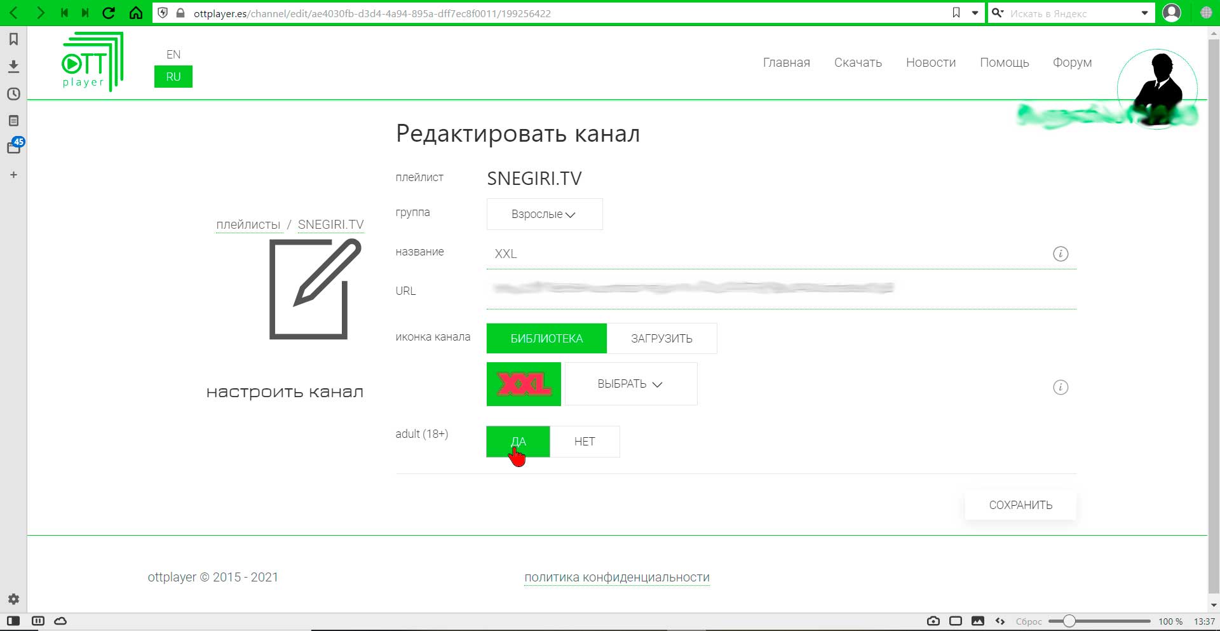
Task: Select the БИБЛИОТЕКА icon source tab
Action: [x=546, y=338]
